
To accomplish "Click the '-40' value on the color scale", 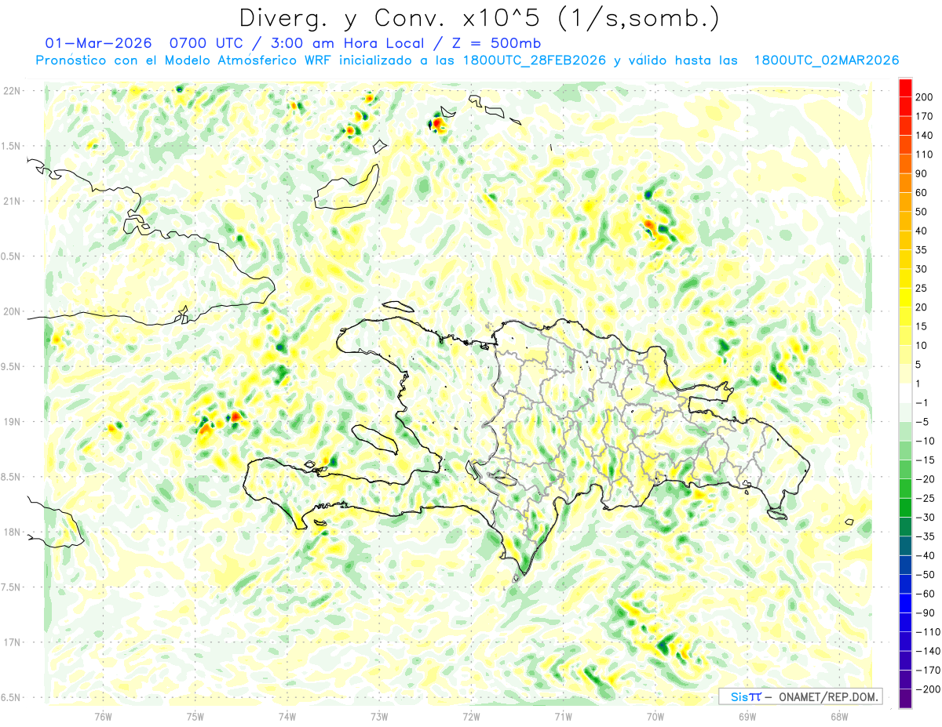I will click(x=925, y=555).
